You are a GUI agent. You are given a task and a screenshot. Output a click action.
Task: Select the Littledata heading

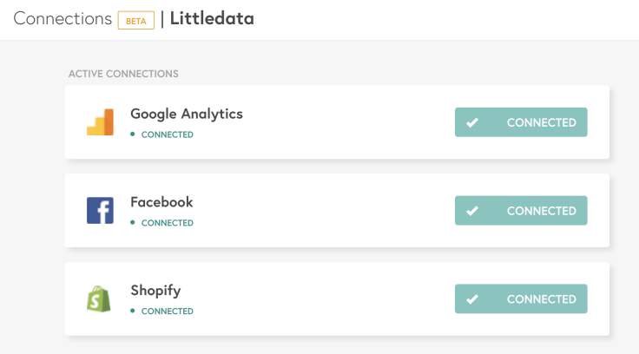coord(212,18)
